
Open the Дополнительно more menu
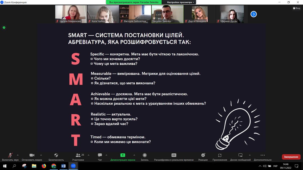[263, 155]
